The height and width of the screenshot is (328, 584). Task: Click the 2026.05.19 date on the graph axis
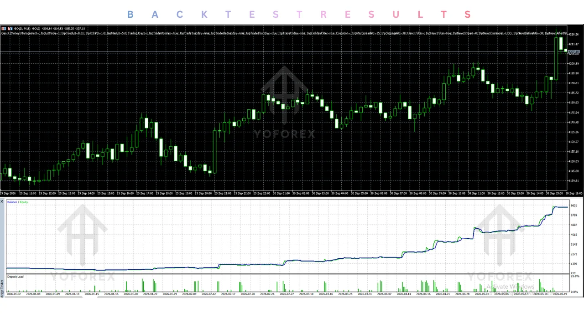coord(560,294)
